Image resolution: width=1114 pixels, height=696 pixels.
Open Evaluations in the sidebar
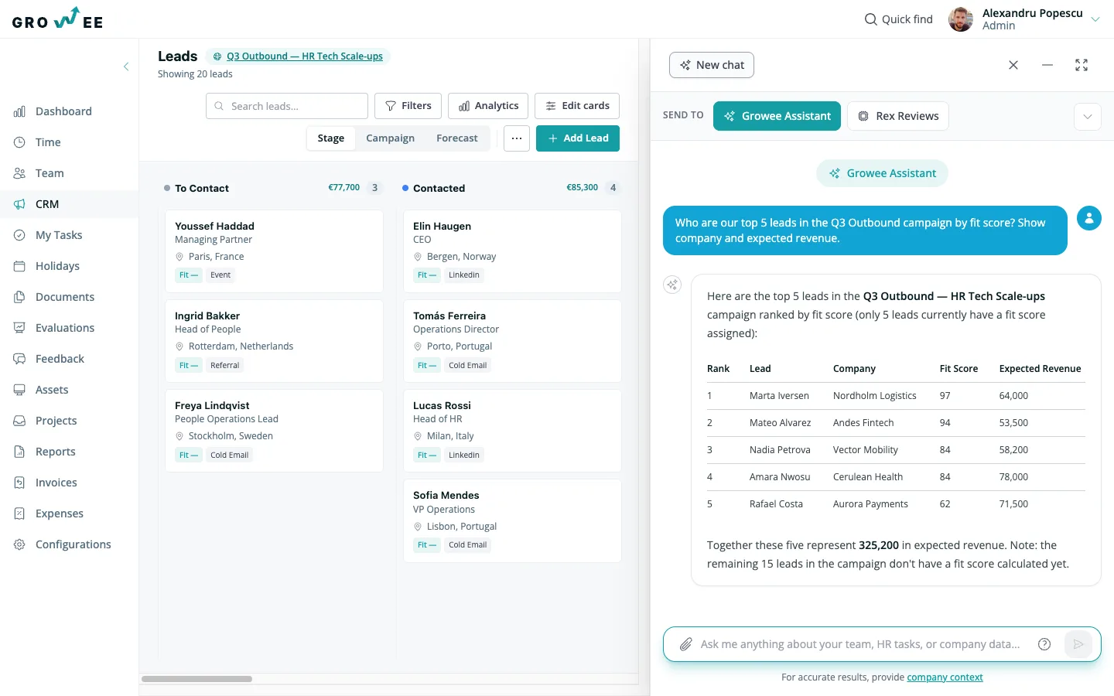(x=65, y=328)
